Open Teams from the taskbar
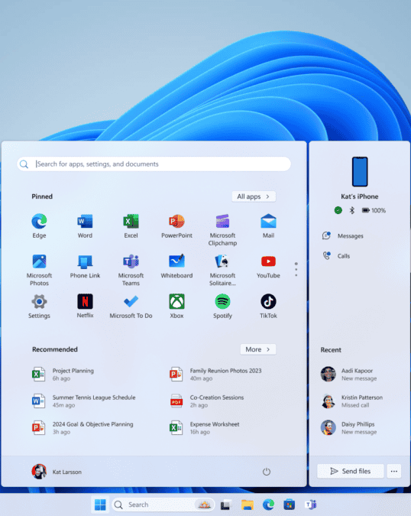411x516 pixels. coord(310,505)
